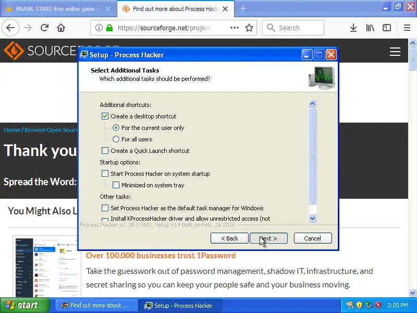
Task: Set Process Hacker as default task manager
Action: click(105, 208)
